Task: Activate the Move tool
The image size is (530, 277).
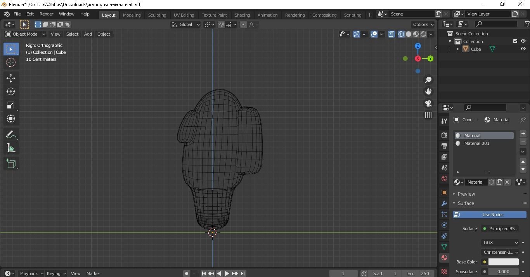Action: 11,78
